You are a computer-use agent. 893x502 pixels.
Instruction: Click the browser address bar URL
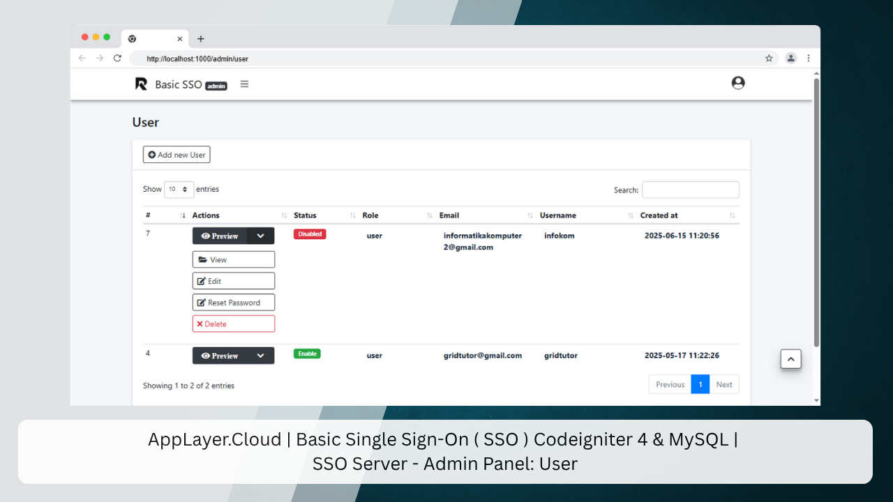pos(197,59)
